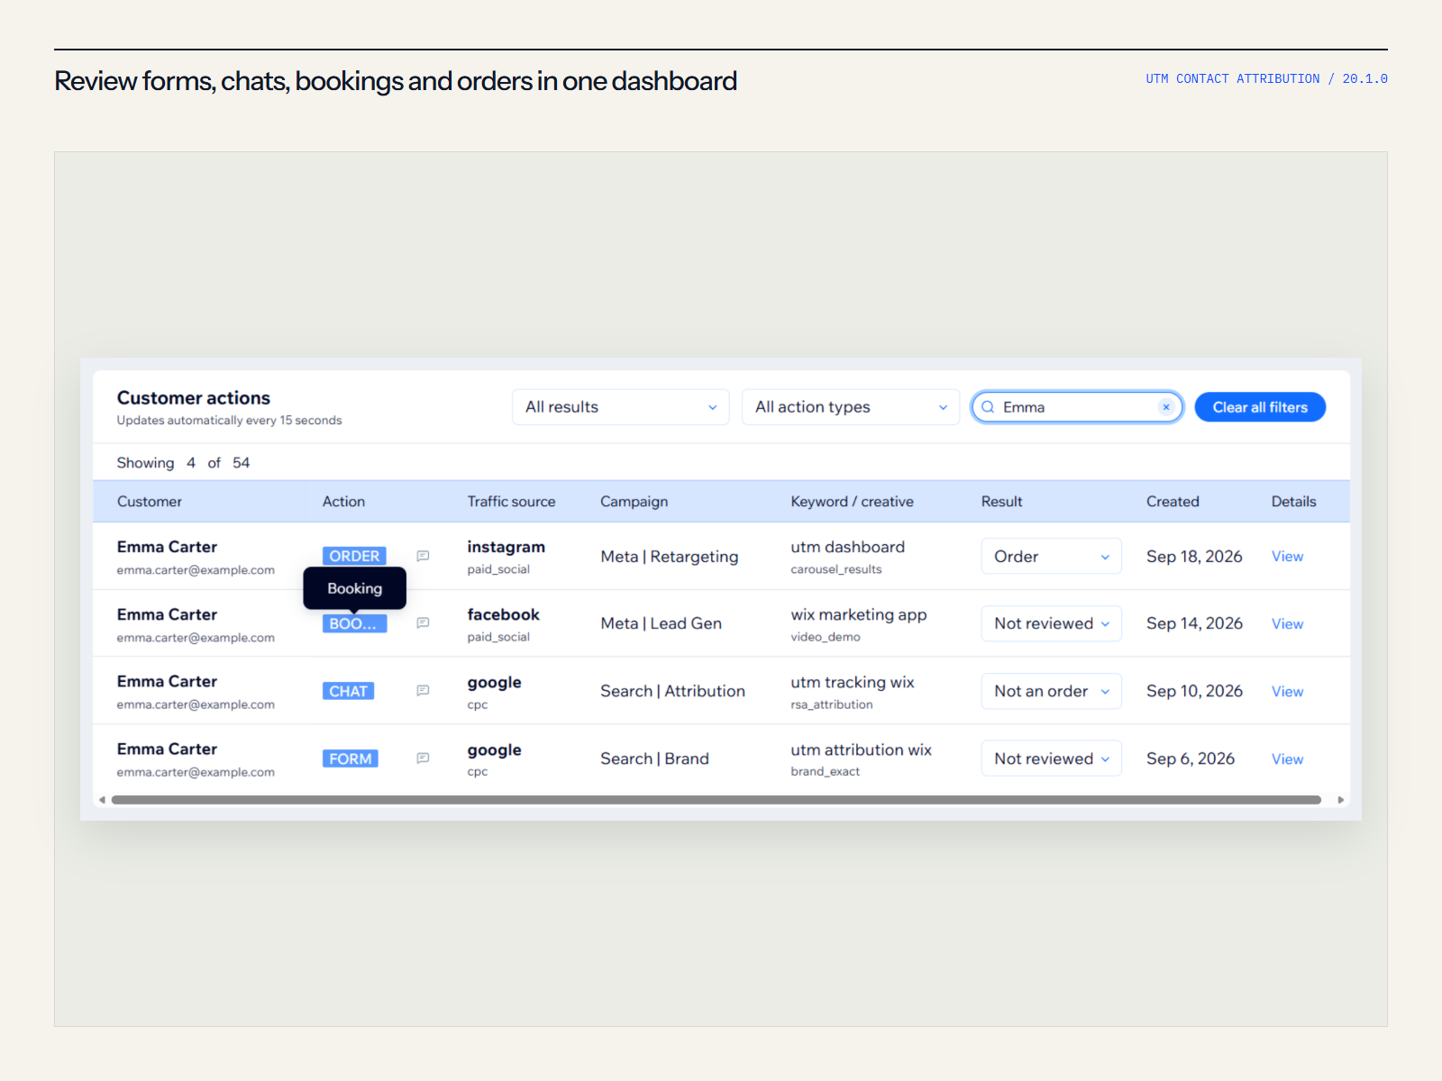Screen dimensions: 1442x1081
Task: Click Search | Attribution campaign cell
Action: tap(672, 691)
